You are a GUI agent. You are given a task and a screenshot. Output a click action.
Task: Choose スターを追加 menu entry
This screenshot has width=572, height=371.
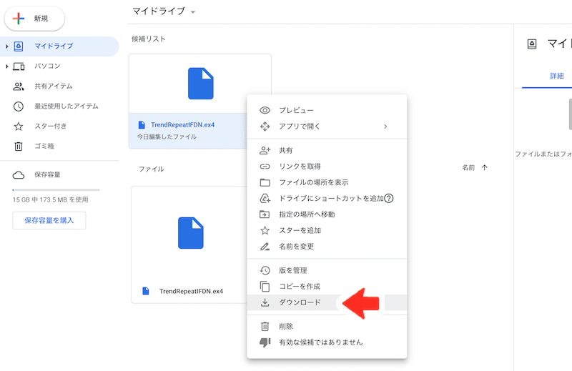tap(327, 231)
